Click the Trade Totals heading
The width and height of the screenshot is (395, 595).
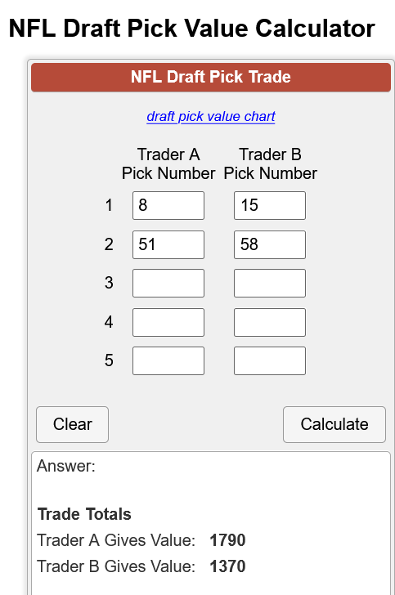(x=84, y=514)
